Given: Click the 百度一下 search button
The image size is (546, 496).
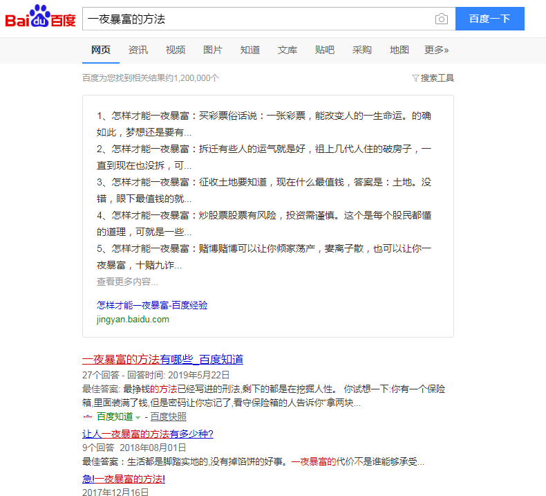Looking at the screenshot, I should click(489, 19).
